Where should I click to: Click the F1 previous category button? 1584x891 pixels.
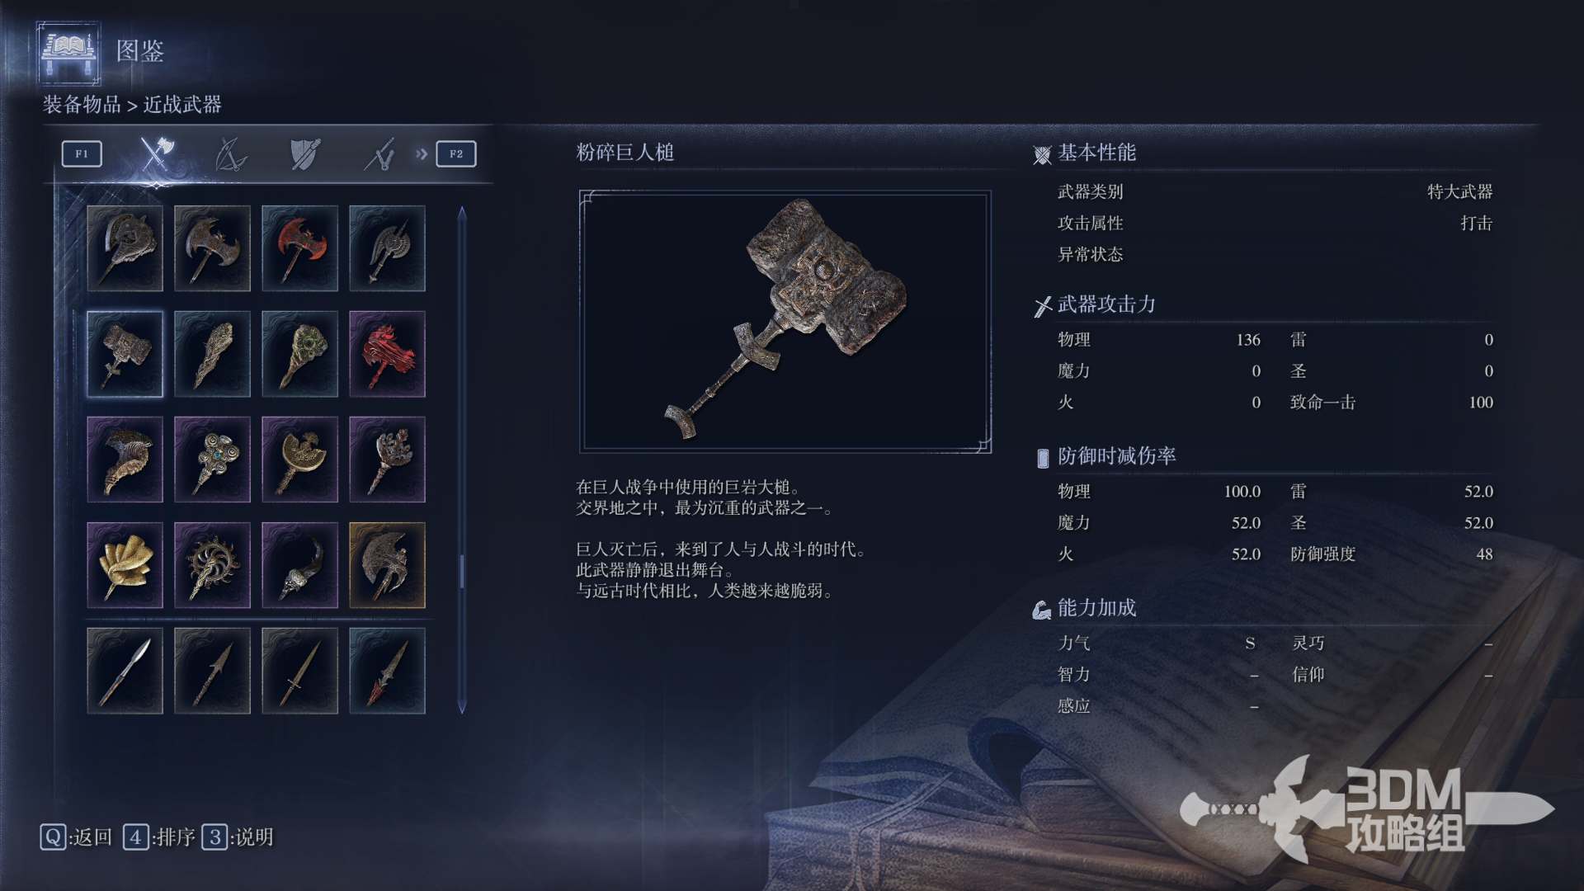(x=82, y=153)
